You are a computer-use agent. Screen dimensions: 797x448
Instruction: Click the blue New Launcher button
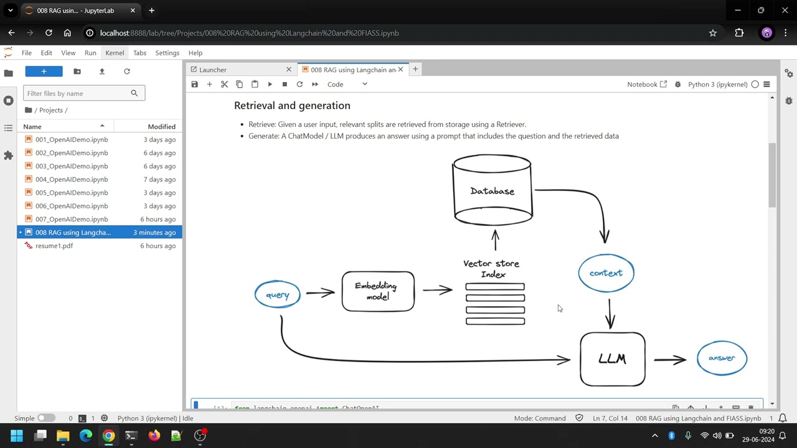tap(44, 72)
